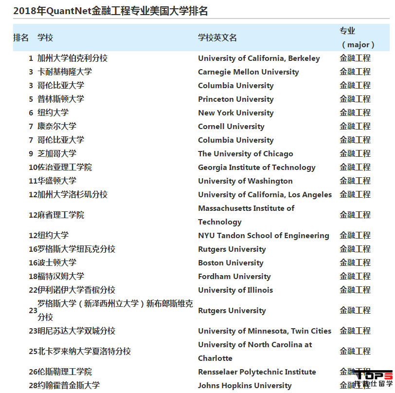Select "哥伦比亚大学" in the rank 3 row

61,86
